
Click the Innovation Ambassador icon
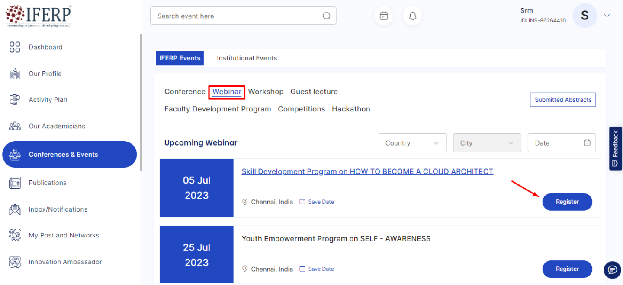(15, 262)
